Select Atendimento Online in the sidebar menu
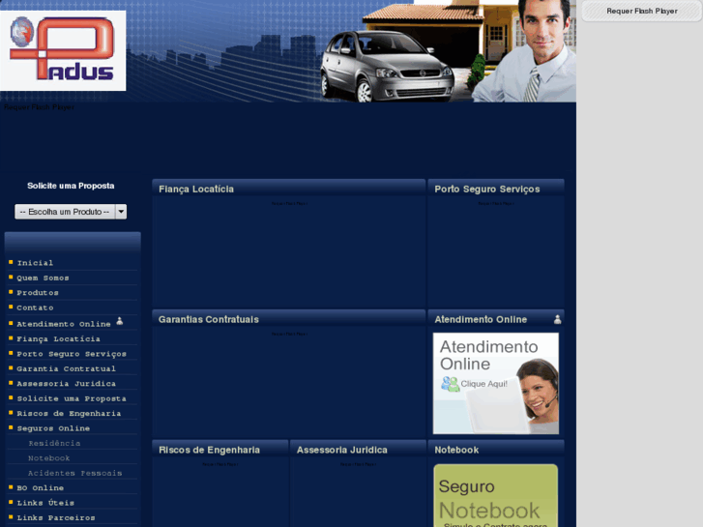This screenshot has height=527, width=703. pos(64,324)
